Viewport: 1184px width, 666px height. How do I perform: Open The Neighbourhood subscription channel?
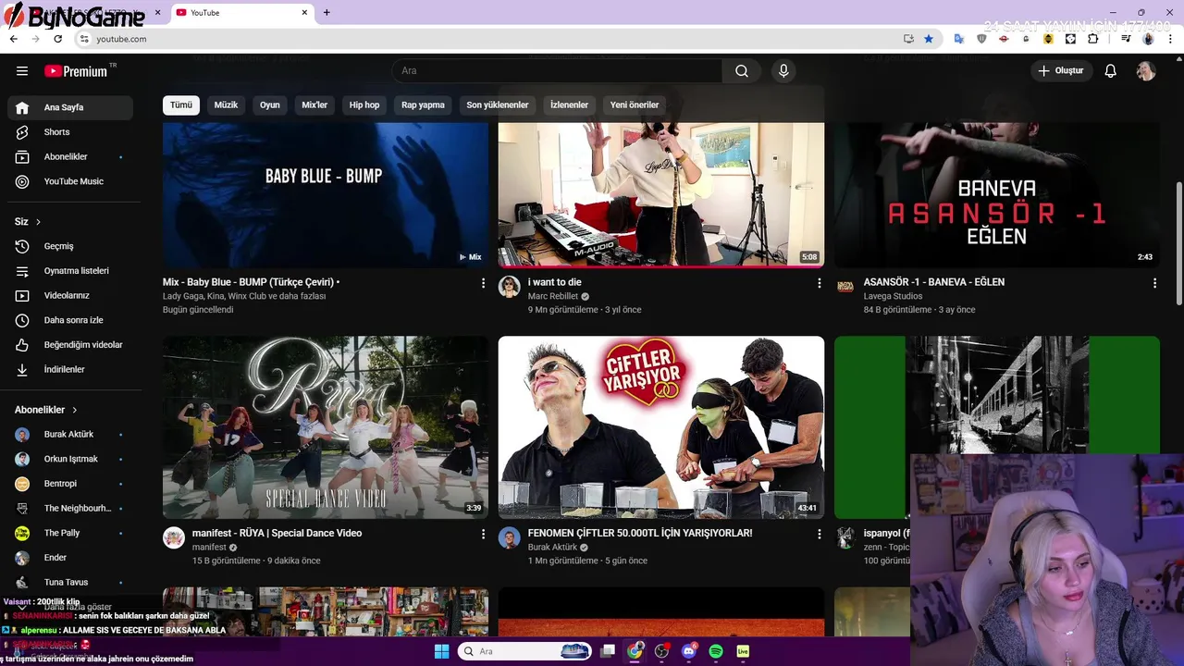click(70, 509)
